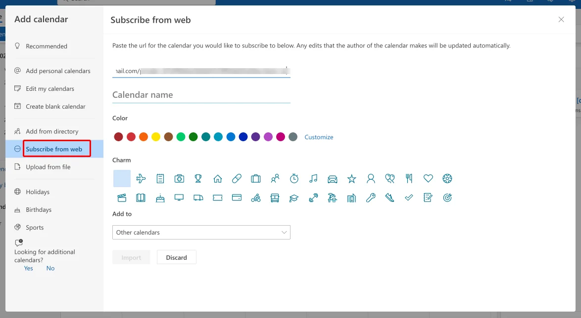Pick the cyclist charm
Screen dimensions: 581x318
256,198
